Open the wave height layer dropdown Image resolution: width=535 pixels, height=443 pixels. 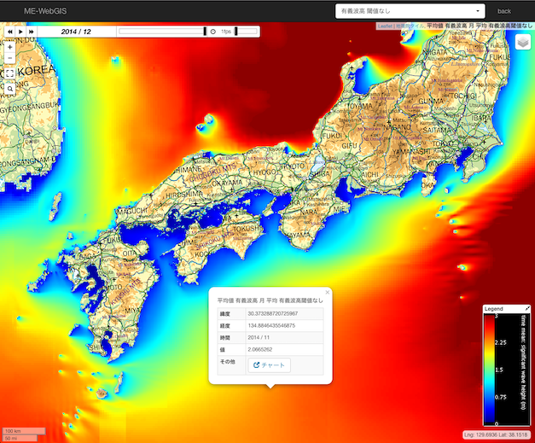(x=410, y=11)
